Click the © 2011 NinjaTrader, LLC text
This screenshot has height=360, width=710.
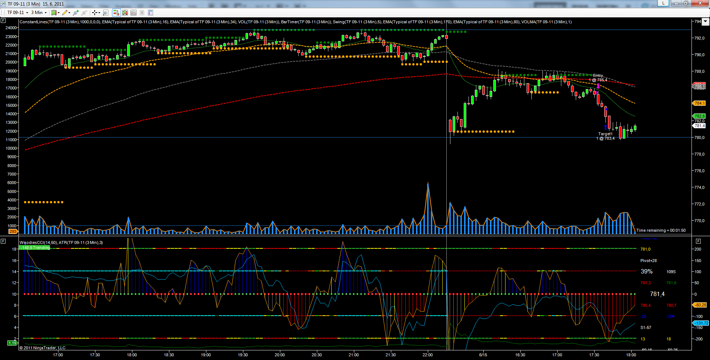coord(42,348)
